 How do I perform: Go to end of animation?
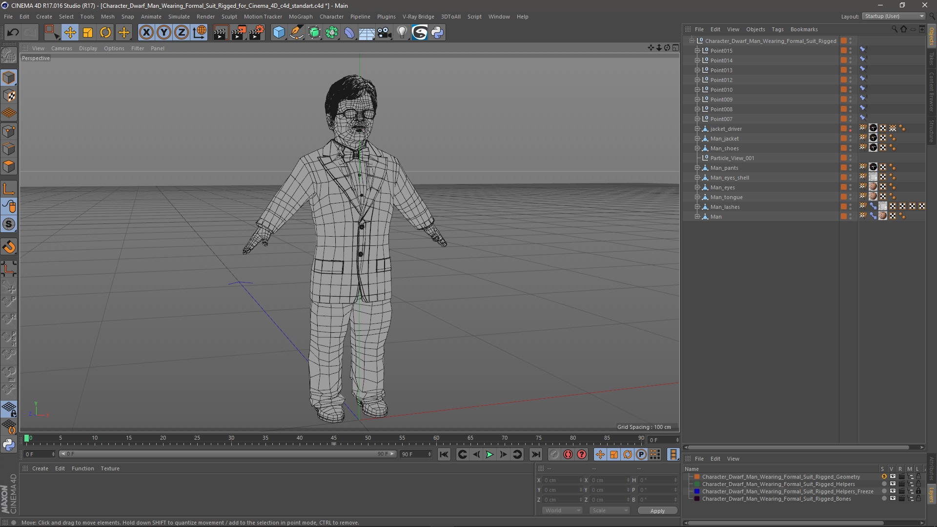[x=536, y=454]
